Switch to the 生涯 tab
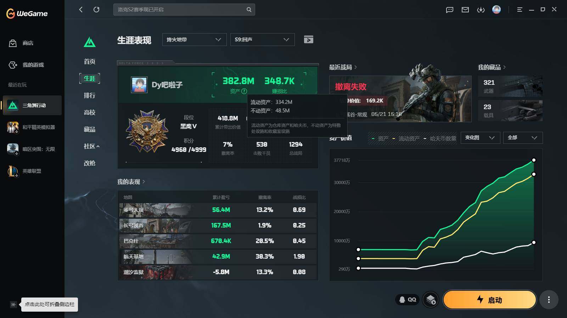567x318 pixels. [x=90, y=78]
